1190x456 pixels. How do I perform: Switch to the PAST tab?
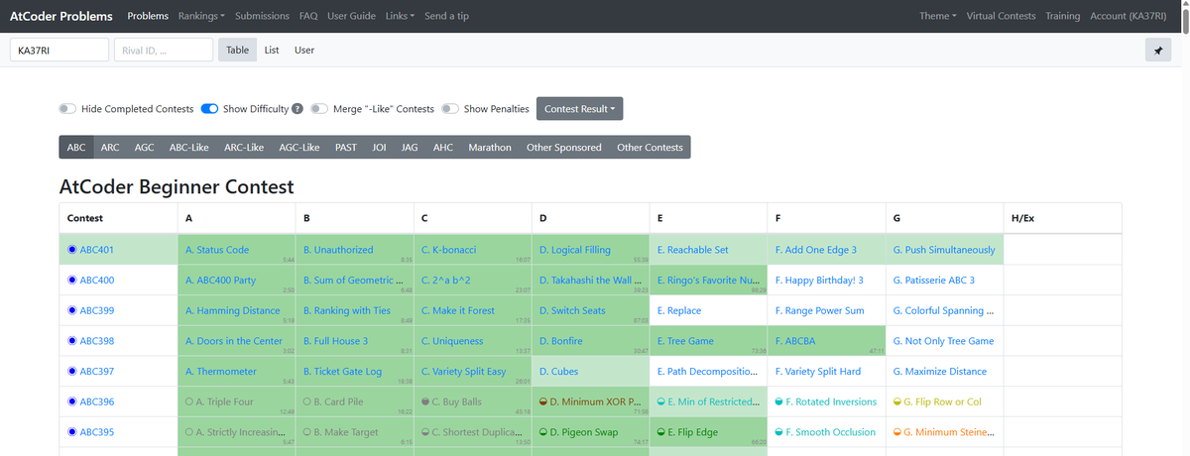coord(346,147)
